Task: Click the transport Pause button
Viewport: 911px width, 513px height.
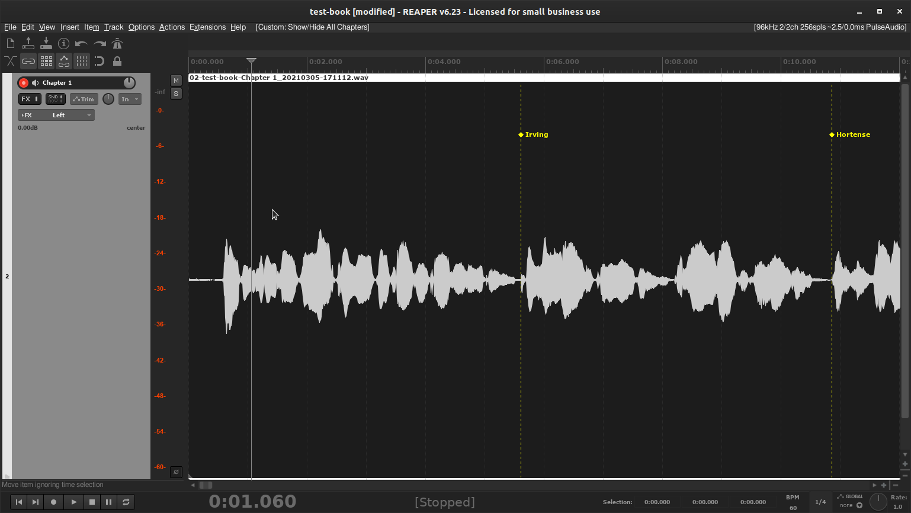Action: (x=108, y=502)
